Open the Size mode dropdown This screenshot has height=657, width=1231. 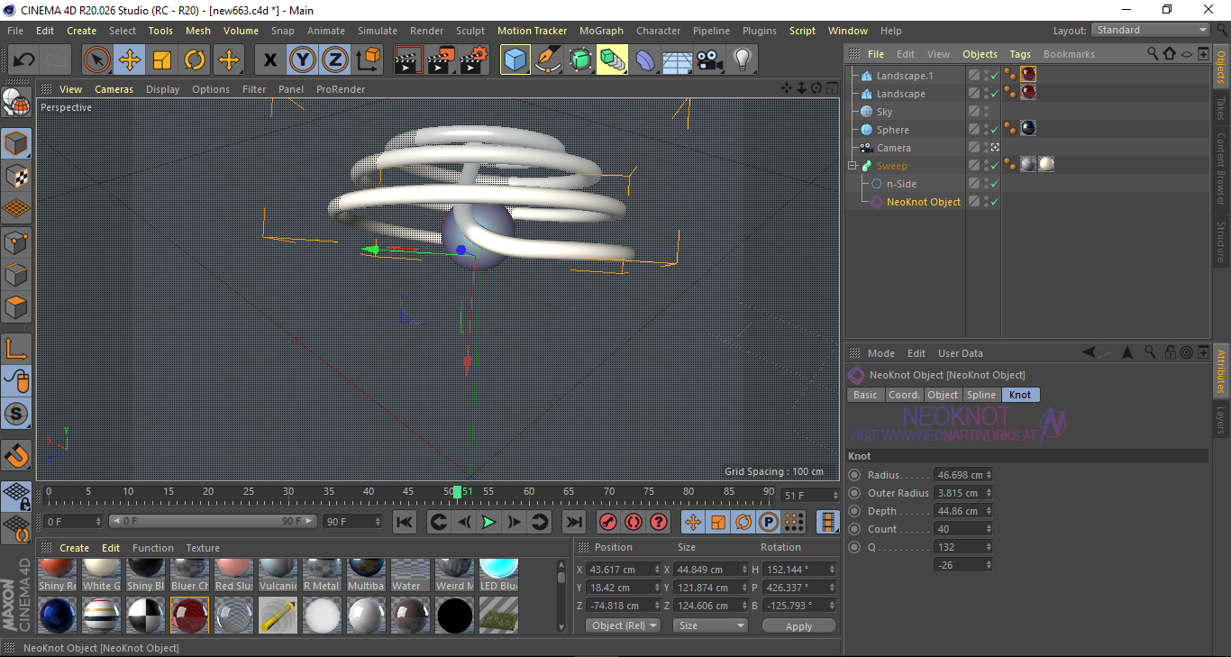711,625
